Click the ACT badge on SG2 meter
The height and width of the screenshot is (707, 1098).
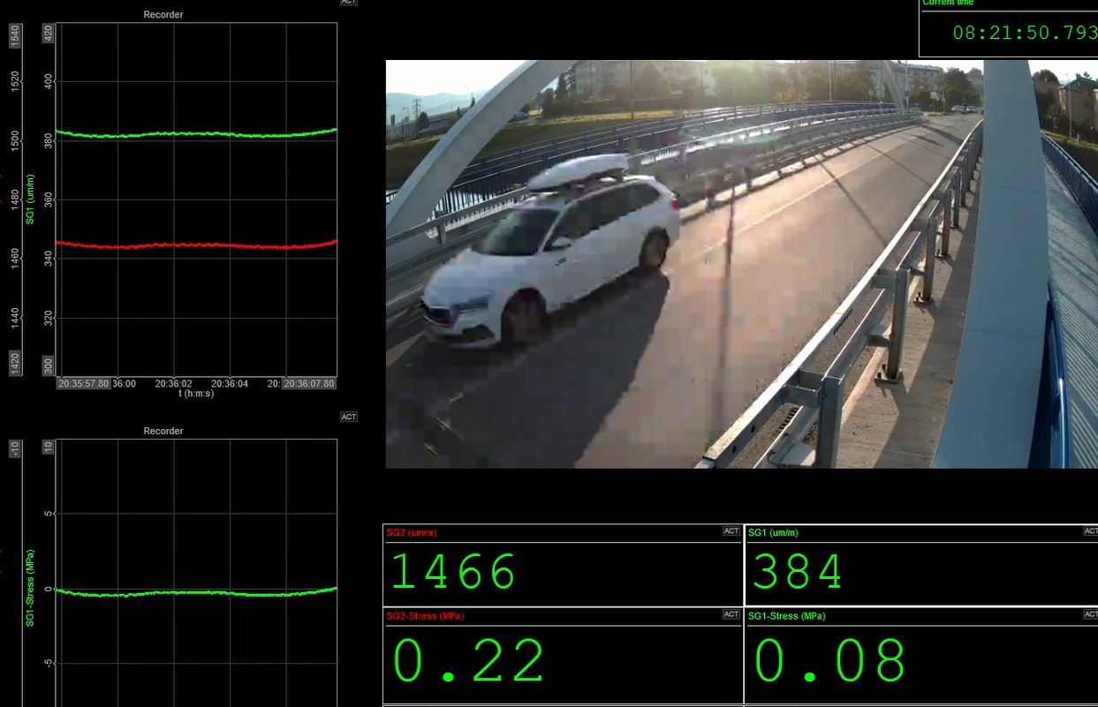[x=731, y=531]
